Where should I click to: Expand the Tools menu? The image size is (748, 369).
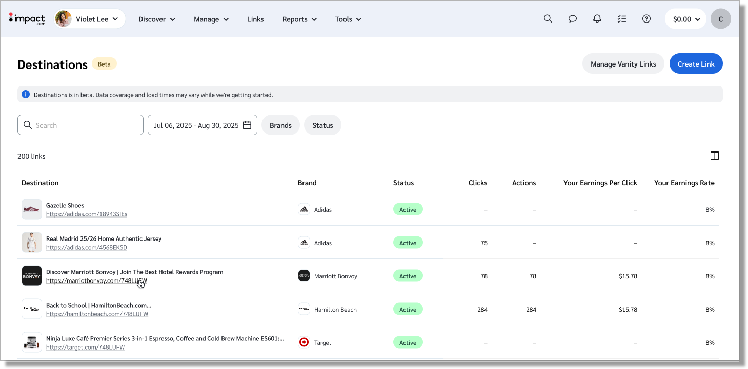point(348,19)
